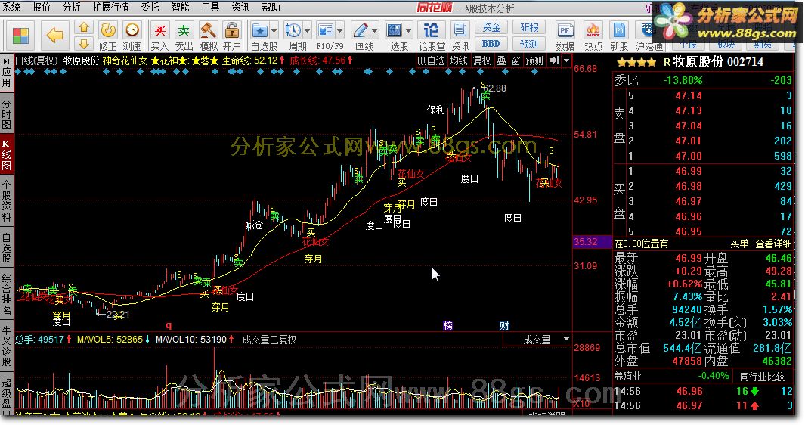Screen dimensions: 805x425
Task: Click the 研报 toolbar button
Action: coord(529,27)
